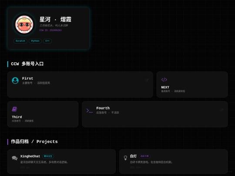The image size is (235, 176).
Task: Open the 白灯 project title
Action: tap(134, 156)
